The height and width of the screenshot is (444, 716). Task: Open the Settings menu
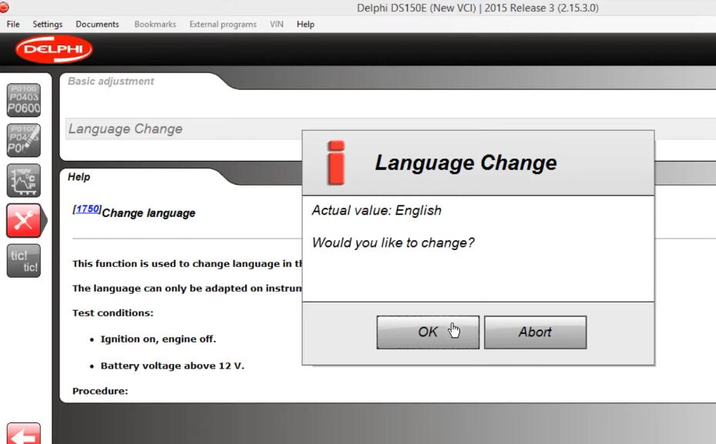point(48,24)
